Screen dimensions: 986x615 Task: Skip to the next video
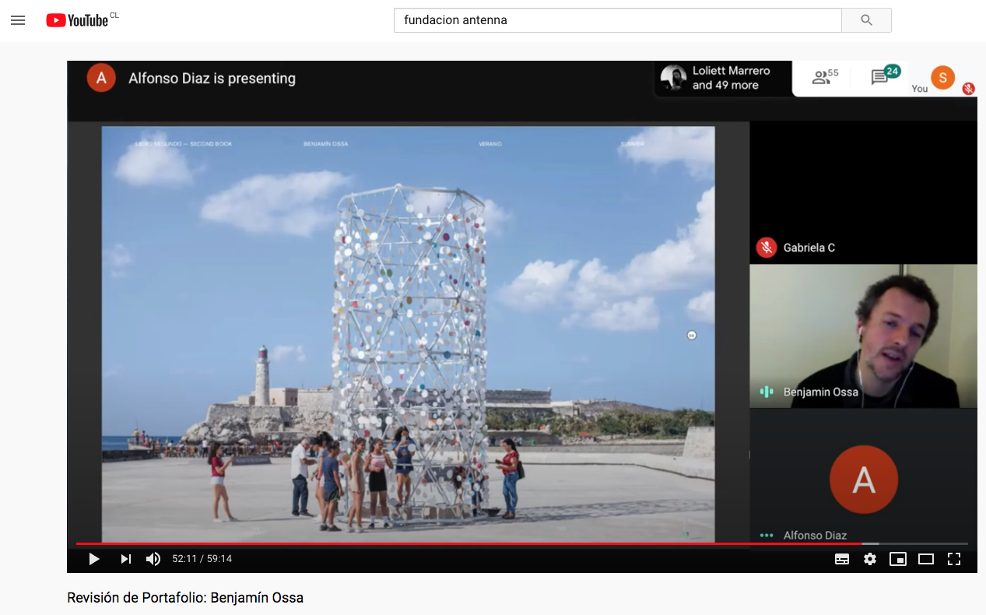(125, 559)
